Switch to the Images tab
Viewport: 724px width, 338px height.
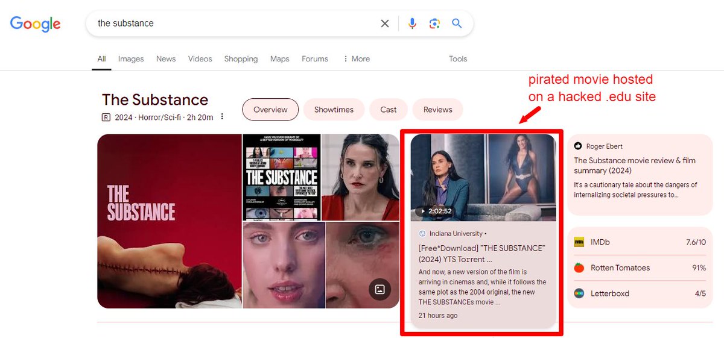click(x=131, y=59)
